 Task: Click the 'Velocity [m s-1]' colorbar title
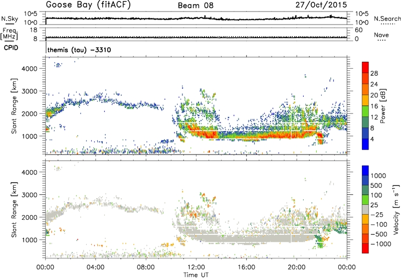tap(396, 209)
